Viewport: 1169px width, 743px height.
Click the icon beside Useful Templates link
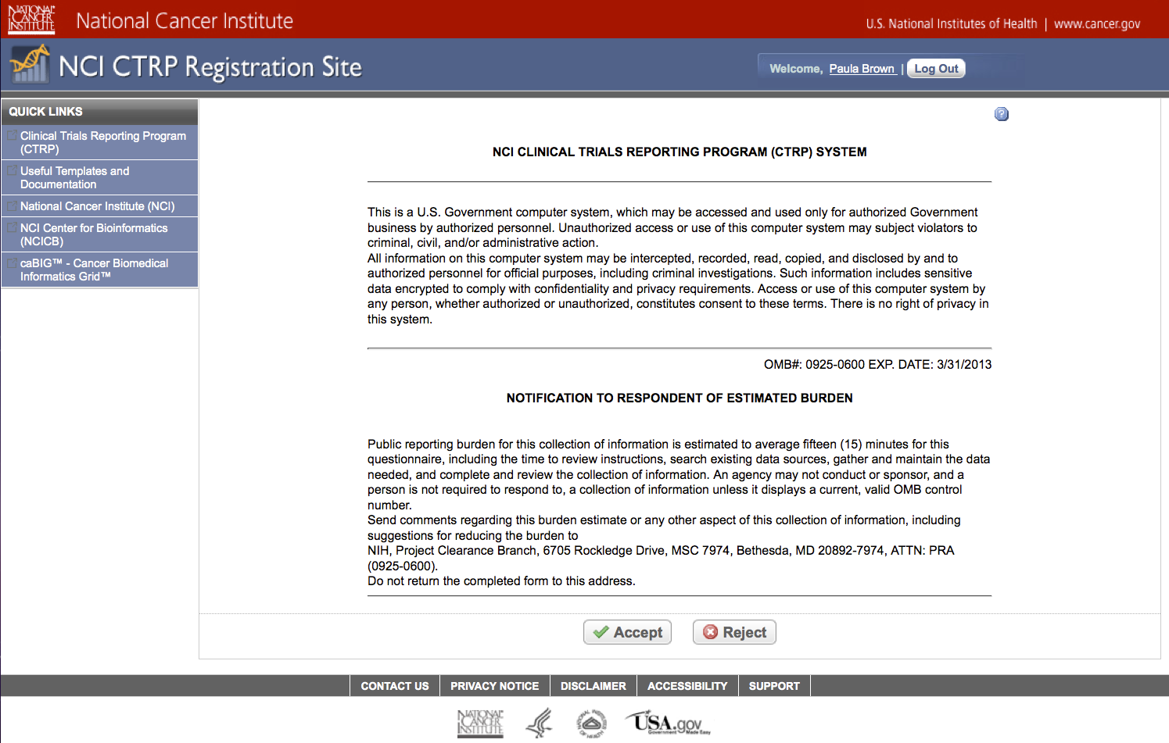tap(12, 171)
